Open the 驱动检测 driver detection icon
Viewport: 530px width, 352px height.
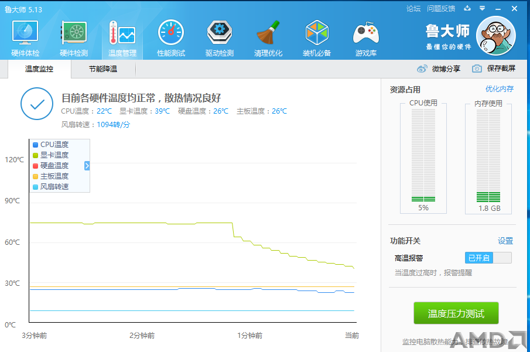point(220,32)
